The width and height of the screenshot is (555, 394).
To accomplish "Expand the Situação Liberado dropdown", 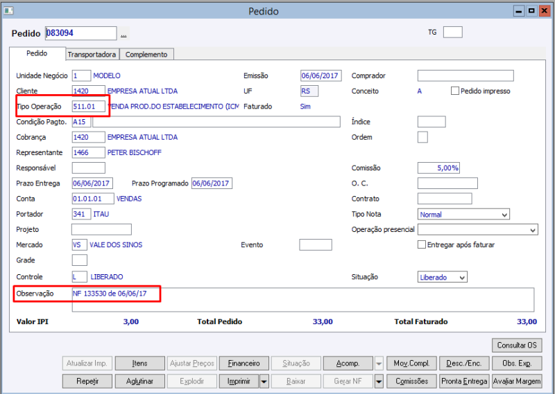I will 462,278.
